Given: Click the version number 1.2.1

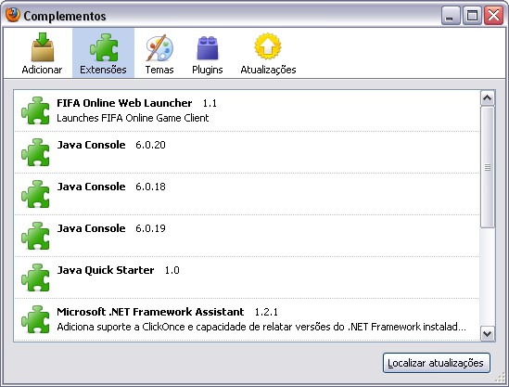Looking at the screenshot, I should click(x=266, y=312).
